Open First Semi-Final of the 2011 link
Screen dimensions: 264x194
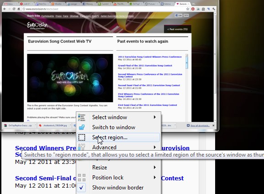(148, 105)
